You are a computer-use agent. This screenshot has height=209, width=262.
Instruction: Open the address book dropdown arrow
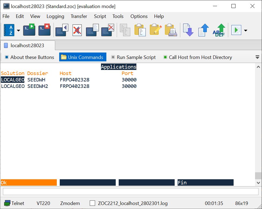coord(18,30)
